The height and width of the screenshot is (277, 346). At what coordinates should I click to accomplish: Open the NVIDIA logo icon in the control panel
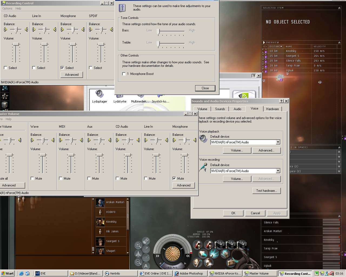(244, 95)
